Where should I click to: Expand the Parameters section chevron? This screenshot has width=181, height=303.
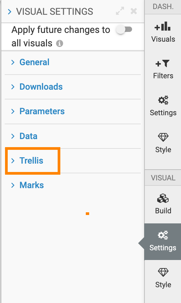tap(13, 111)
